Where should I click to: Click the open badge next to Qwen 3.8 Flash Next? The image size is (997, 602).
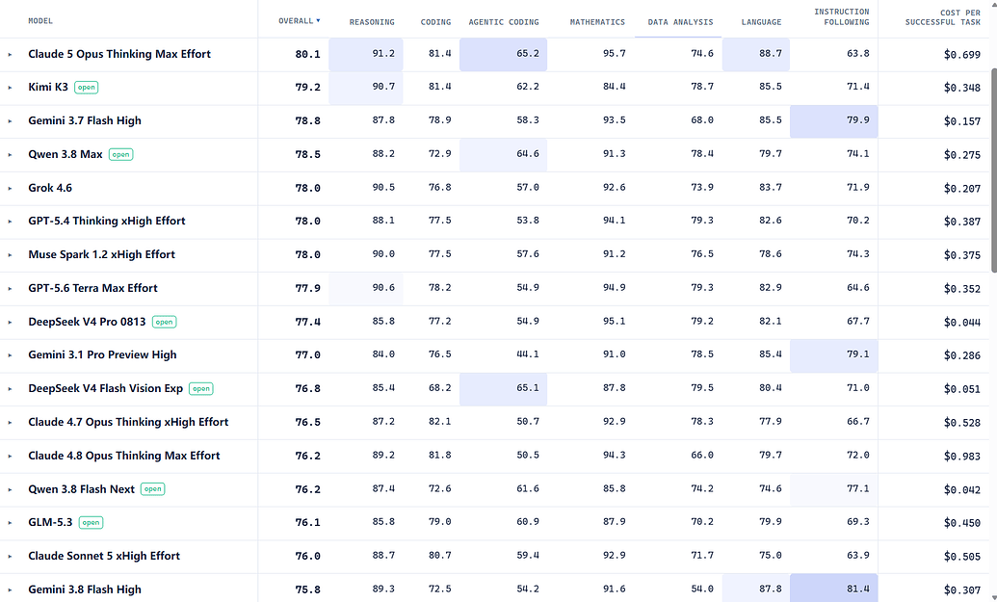click(x=152, y=489)
